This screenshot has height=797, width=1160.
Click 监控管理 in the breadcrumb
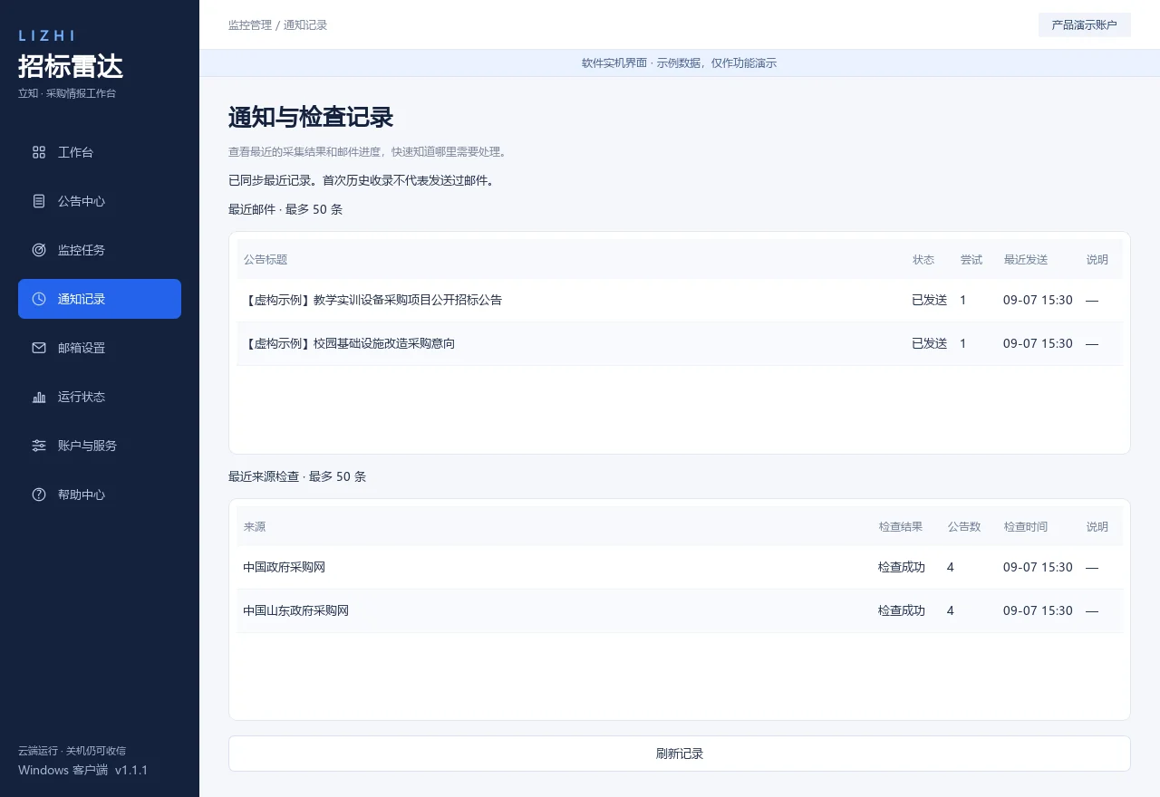250,25
